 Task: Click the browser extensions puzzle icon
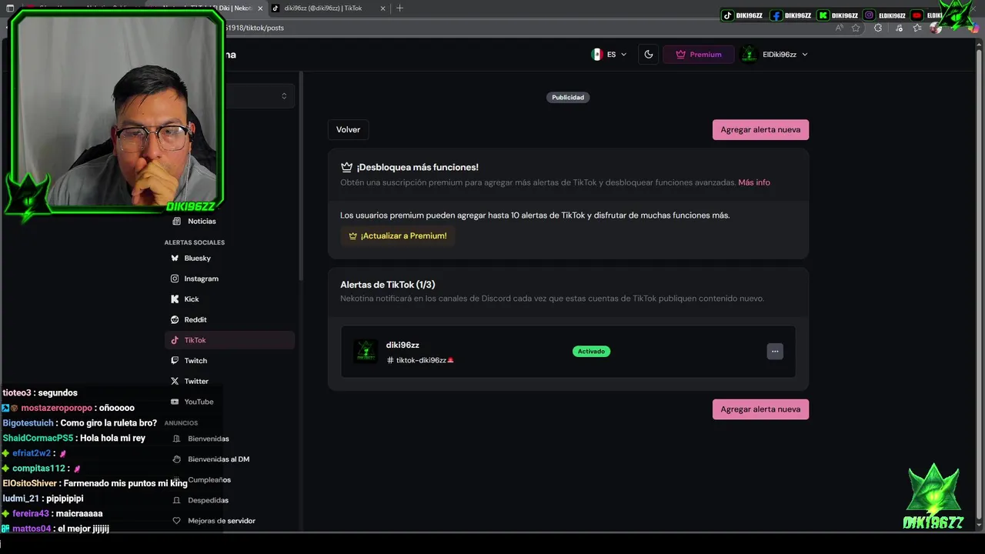(878, 28)
